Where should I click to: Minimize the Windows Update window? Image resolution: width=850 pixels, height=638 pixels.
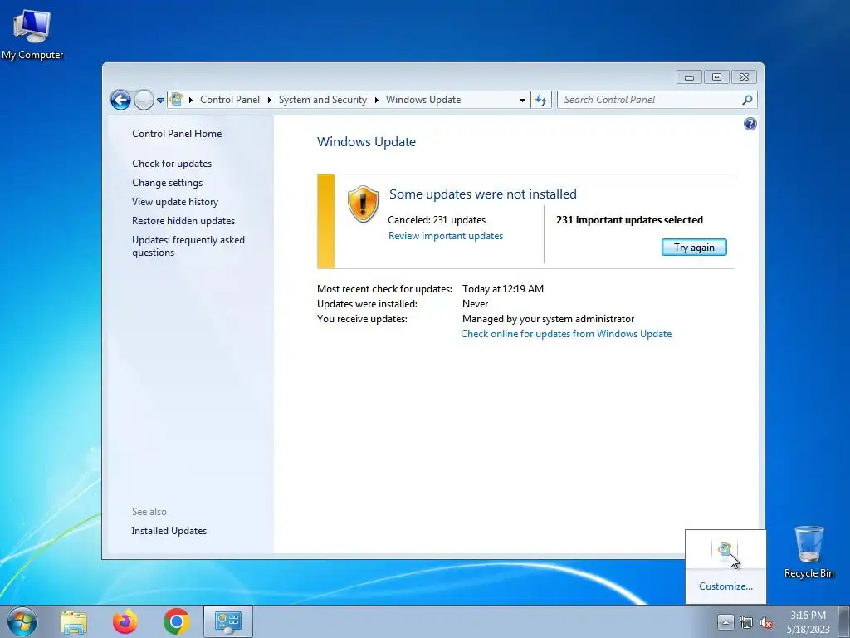(689, 77)
